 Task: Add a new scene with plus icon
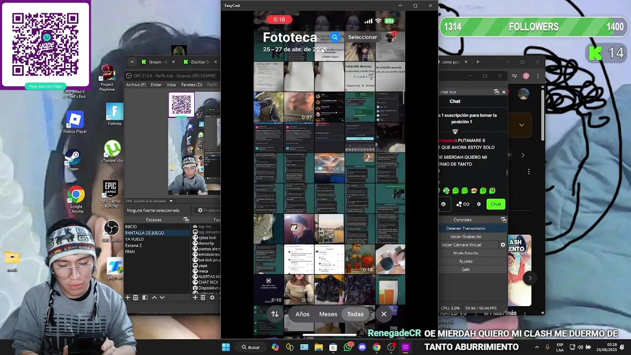coord(128,298)
